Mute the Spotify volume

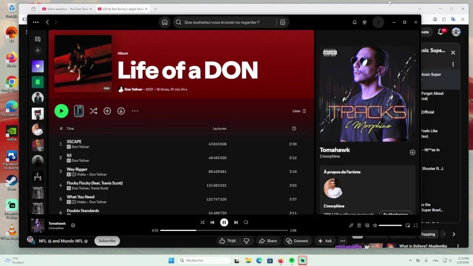375,225
